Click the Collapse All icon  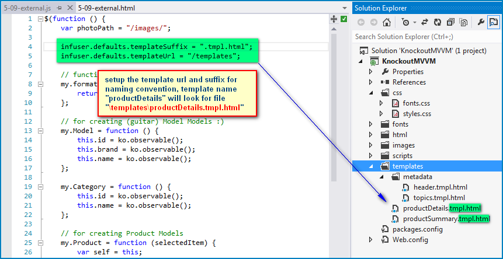[450, 22]
